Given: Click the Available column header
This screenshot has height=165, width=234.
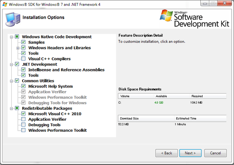Looking at the screenshot, I should [x=172, y=96].
